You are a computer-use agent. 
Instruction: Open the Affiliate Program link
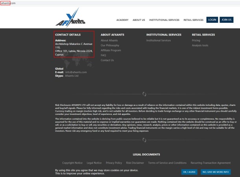[x=111, y=50]
